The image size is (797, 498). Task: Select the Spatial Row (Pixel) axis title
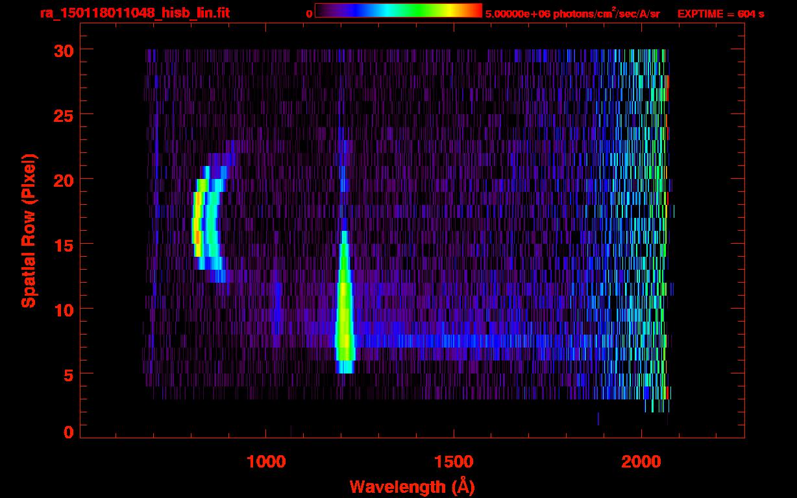[x=28, y=231]
